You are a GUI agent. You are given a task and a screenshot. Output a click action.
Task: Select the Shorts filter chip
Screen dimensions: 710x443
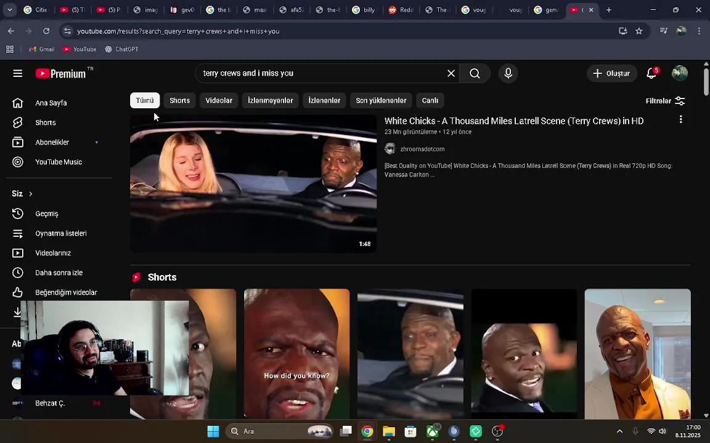tap(180, 100)
